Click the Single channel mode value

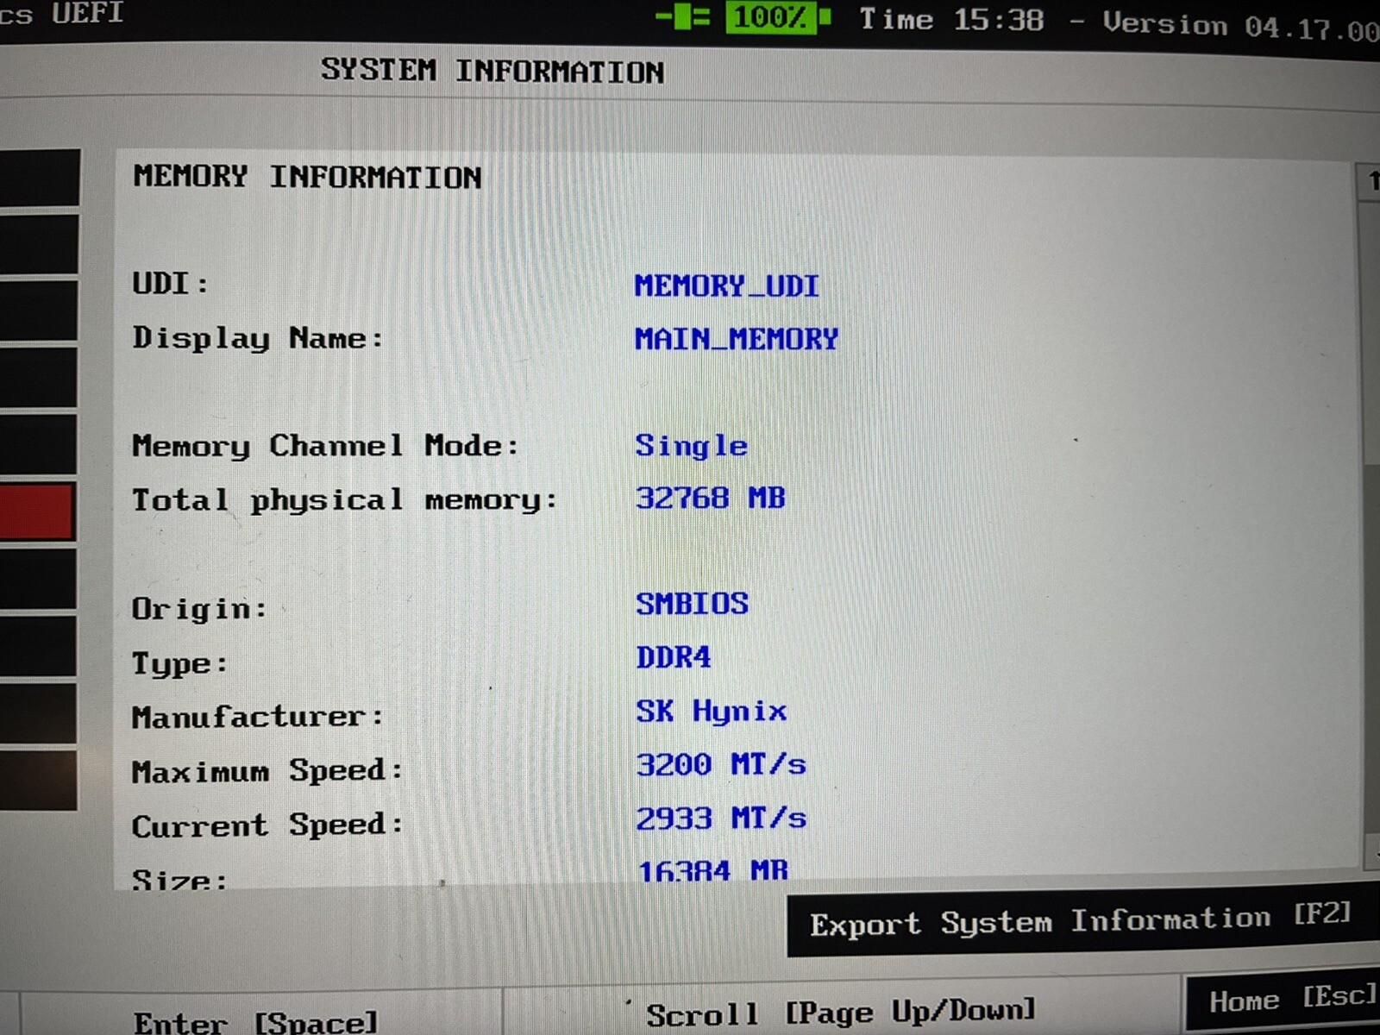(x=692, y=445)
